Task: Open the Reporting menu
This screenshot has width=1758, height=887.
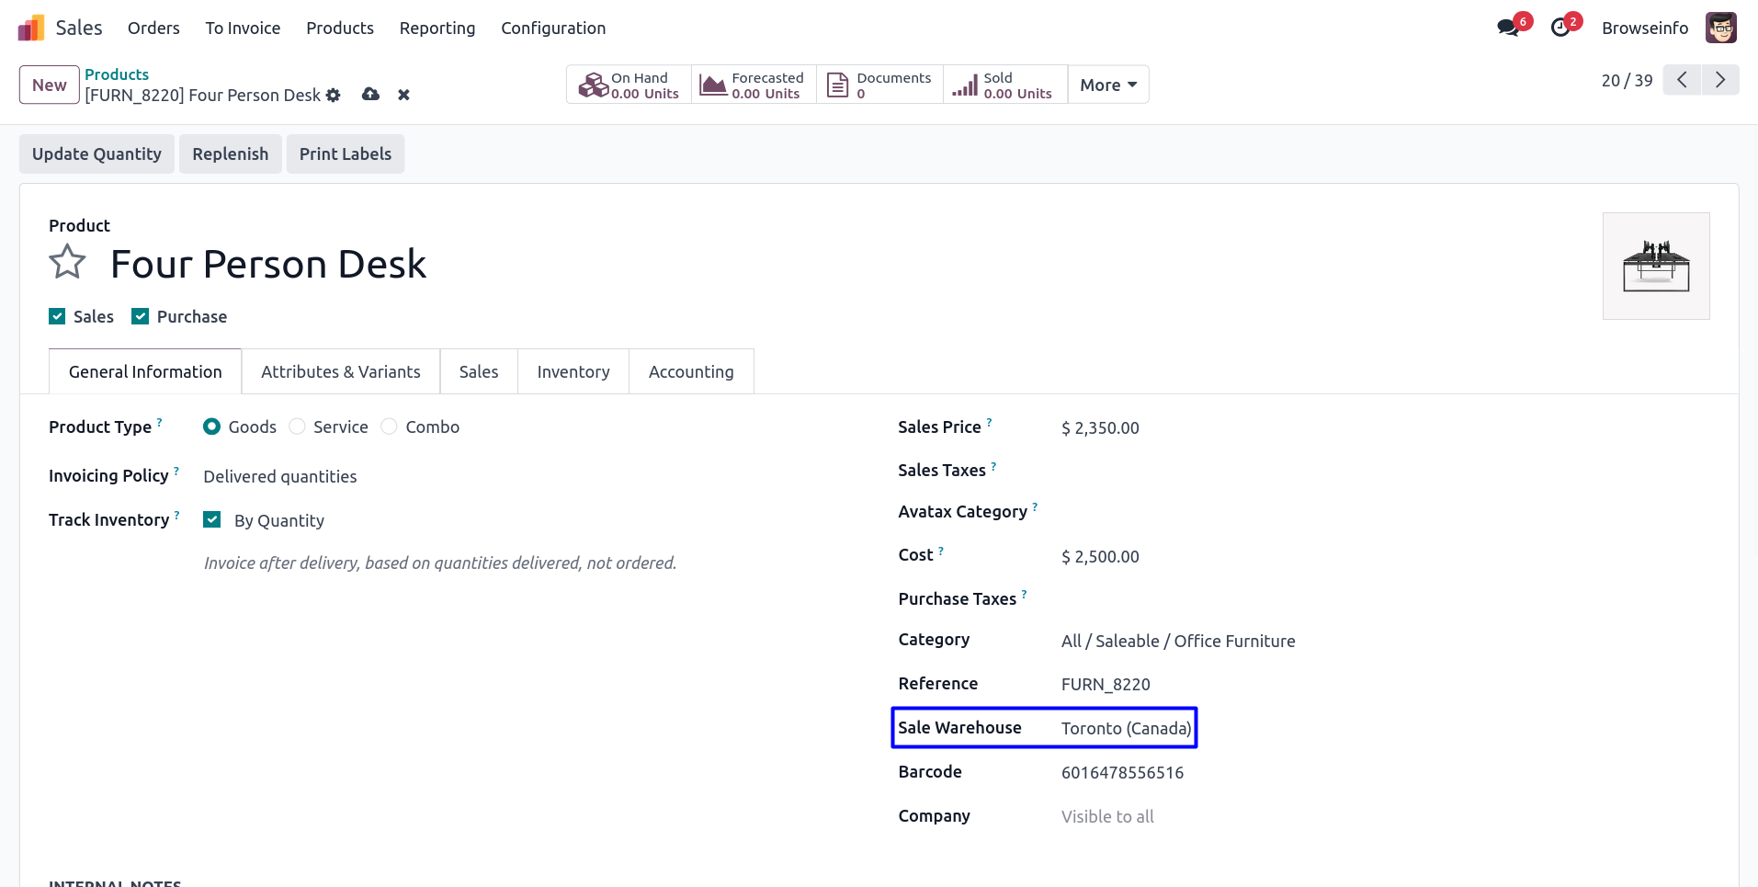Action: [437, 28]
